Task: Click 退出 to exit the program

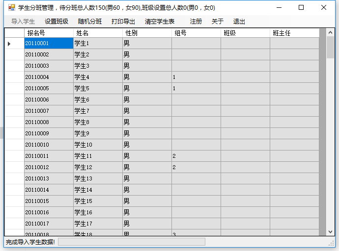Action: 239,22
